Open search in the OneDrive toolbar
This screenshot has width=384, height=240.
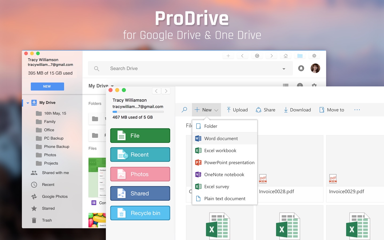(184, 110)
